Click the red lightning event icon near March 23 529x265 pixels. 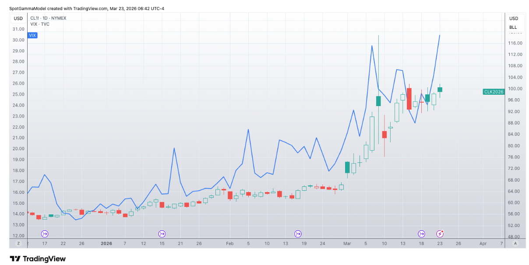[x=440, y=234]
